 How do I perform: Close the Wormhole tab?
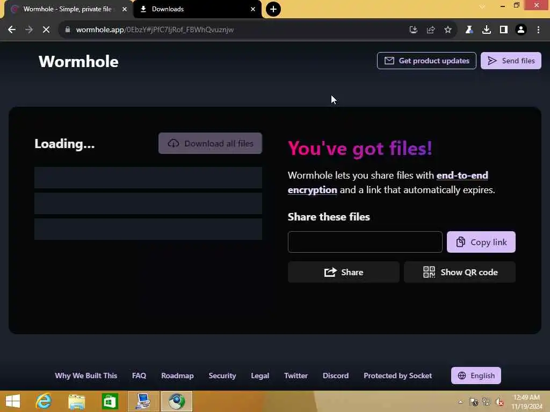125,9
